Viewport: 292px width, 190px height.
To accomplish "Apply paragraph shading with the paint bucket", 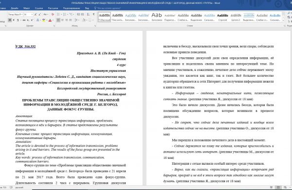I will click(x=84, y=20).
